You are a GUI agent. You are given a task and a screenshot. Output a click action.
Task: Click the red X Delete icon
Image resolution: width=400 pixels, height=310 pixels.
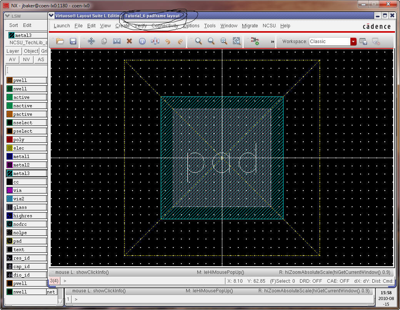[x=129, y=41]
